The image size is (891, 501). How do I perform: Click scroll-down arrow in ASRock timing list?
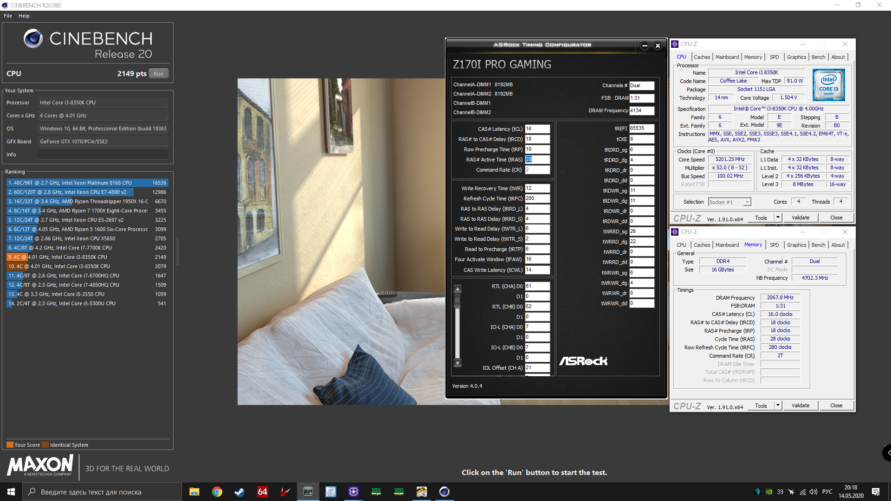tap(458, 363)
